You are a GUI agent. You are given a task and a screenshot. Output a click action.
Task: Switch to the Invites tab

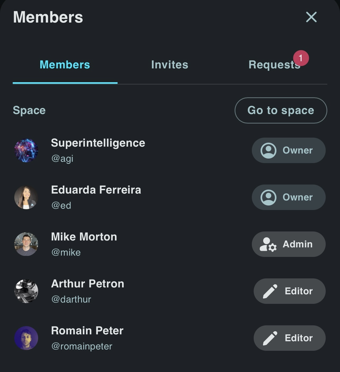pyautogui.click(x=169, y=65)
